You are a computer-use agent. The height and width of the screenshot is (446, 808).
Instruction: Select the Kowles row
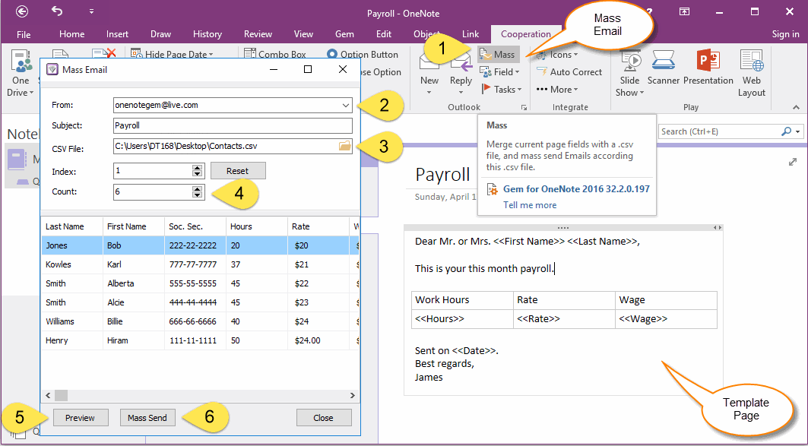[x=200, y=264]
